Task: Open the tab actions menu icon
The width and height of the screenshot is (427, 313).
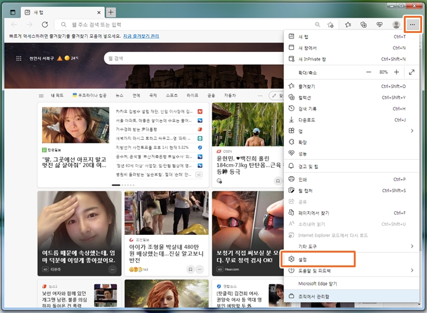Action: point(13,12)
